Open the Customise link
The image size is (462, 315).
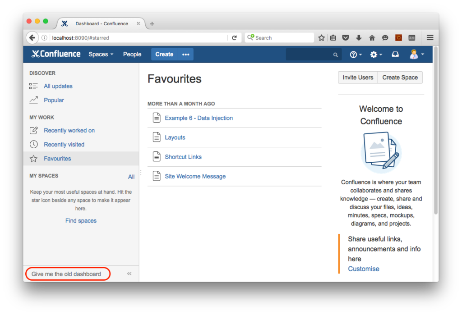[x=364, y=269]
